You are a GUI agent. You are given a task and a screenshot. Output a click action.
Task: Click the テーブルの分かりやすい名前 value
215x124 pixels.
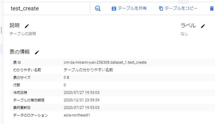point(88,70)
